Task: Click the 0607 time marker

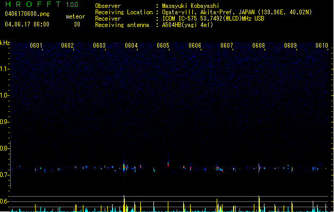Action: [x=227, y=46]
